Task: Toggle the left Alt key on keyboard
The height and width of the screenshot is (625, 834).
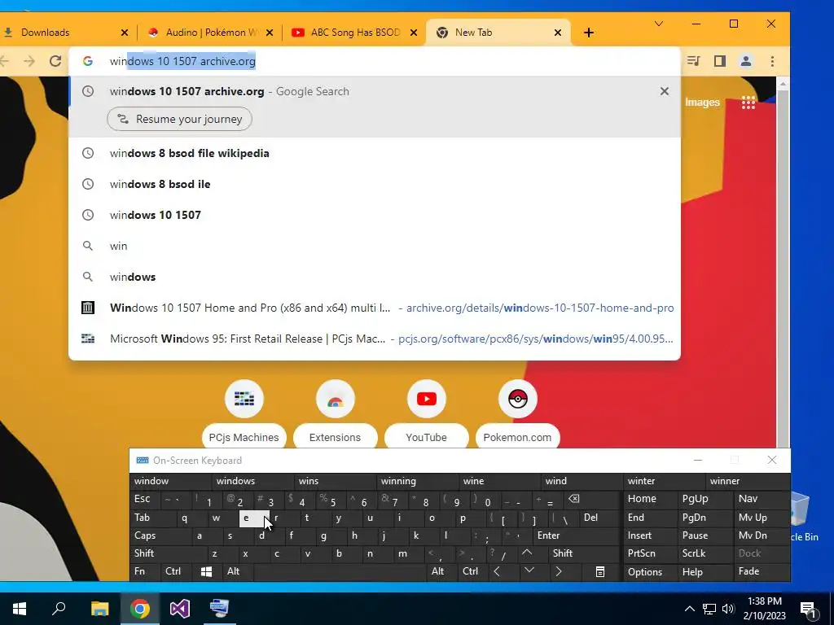Action: (238, 572)
